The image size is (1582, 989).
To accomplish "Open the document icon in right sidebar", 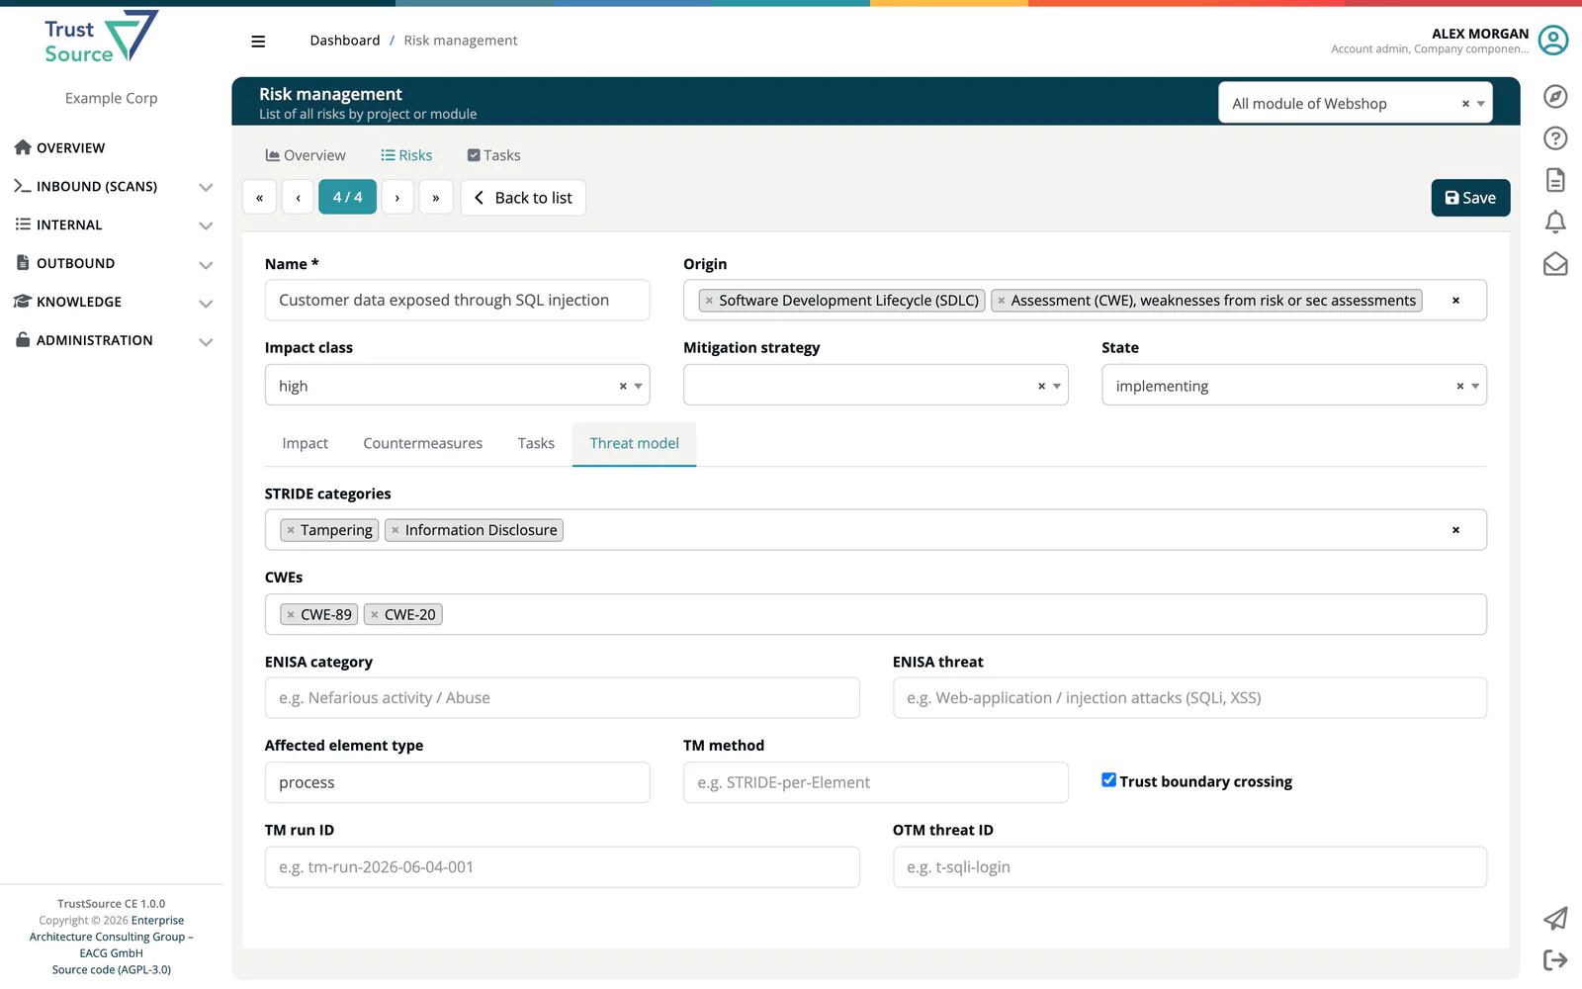I will (1555, 180).
